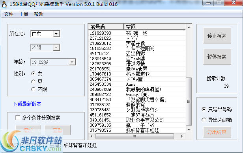
Task: Select the row 273928812 苦涩守侯
Action: tap(137, 43)
